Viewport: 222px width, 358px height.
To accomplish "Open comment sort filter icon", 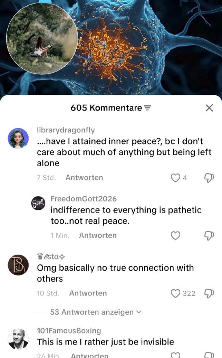I will (x=148, y=108).
